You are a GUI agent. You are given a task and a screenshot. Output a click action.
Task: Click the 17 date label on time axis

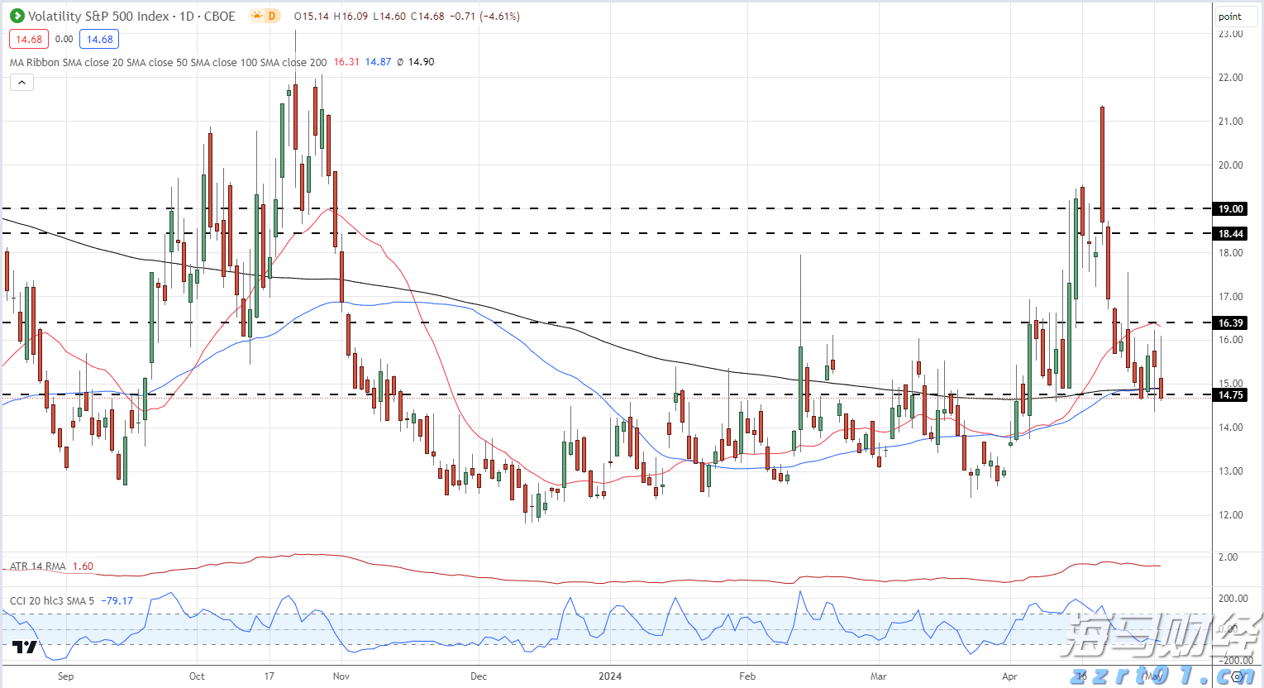pos(269,676)
